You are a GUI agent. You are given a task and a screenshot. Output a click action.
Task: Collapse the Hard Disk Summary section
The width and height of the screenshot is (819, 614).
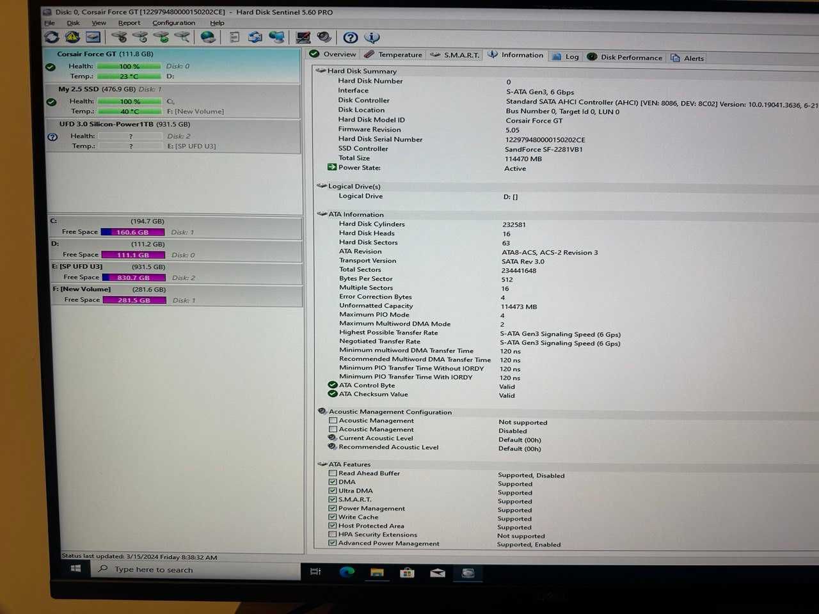[321, 71]
